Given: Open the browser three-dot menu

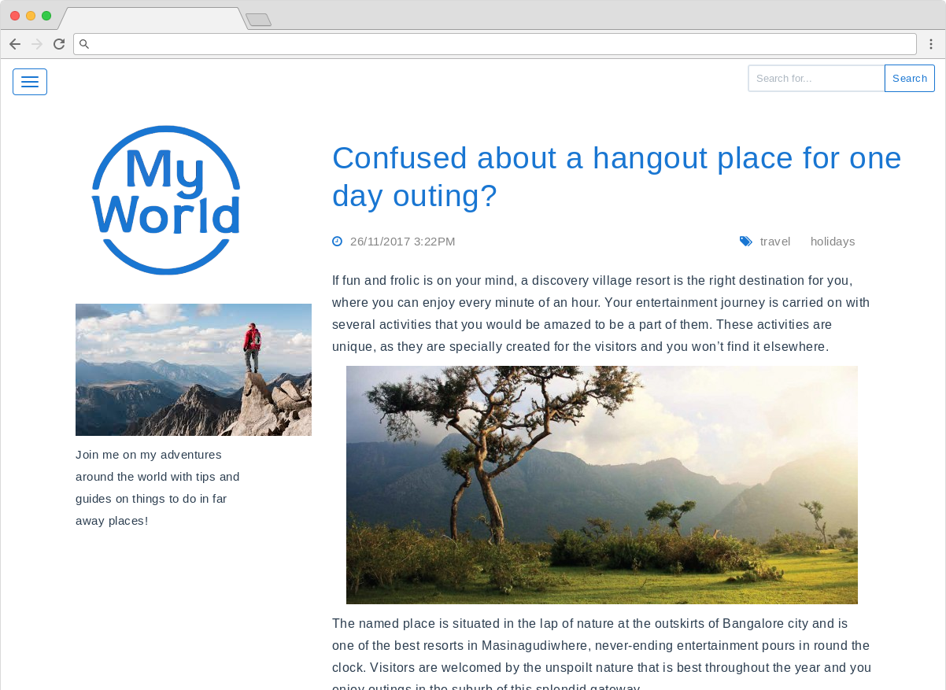Looking at the screenshot, I should click(931, 44).
